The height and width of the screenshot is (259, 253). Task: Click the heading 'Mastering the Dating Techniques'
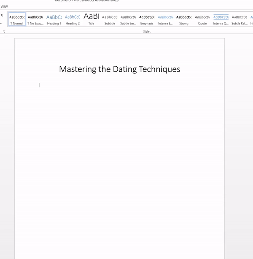pyautogui.click(x=119, y=69)
